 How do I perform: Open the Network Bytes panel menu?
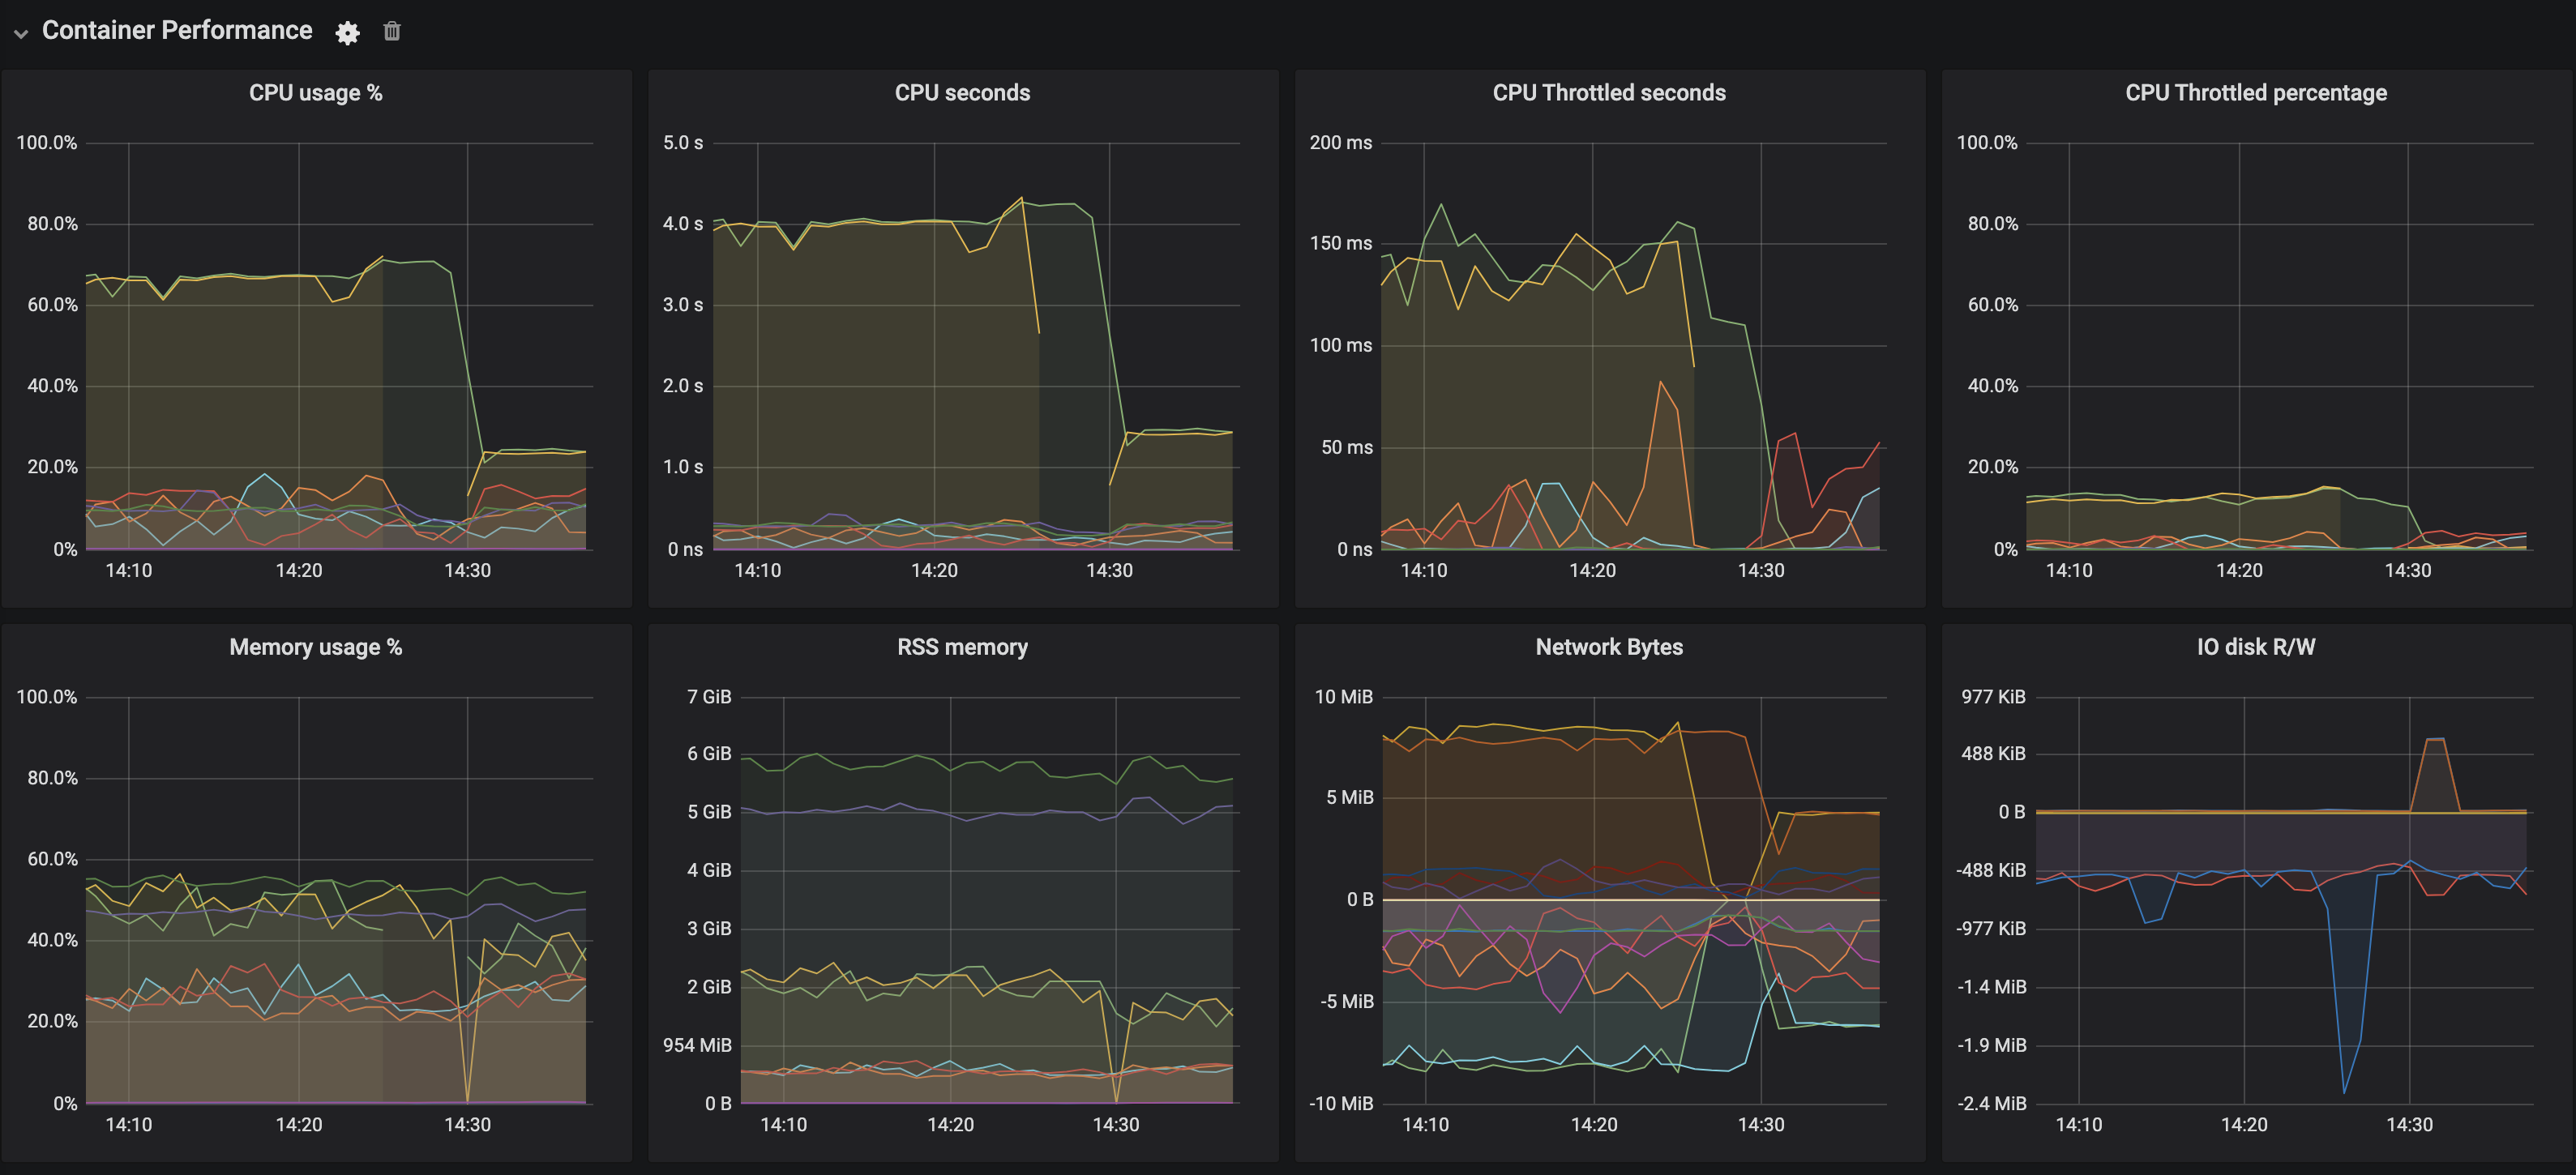[1609, 647]
